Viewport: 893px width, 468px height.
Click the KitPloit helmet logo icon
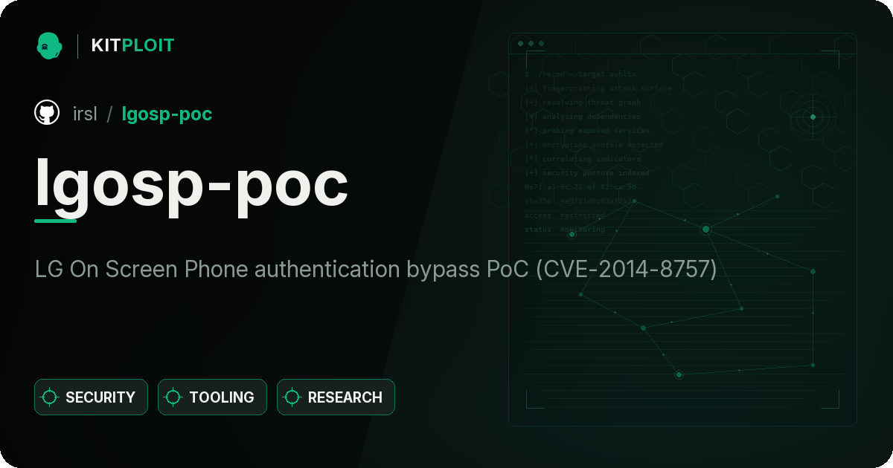point(49,45)
